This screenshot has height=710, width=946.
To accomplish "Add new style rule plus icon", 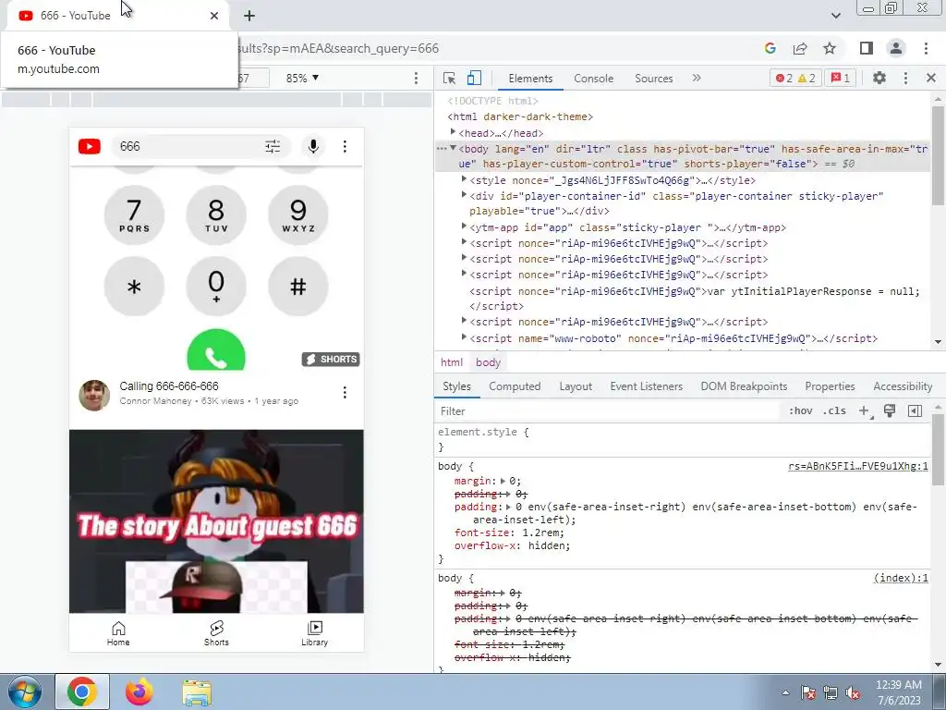I will (x=865, y=410).
